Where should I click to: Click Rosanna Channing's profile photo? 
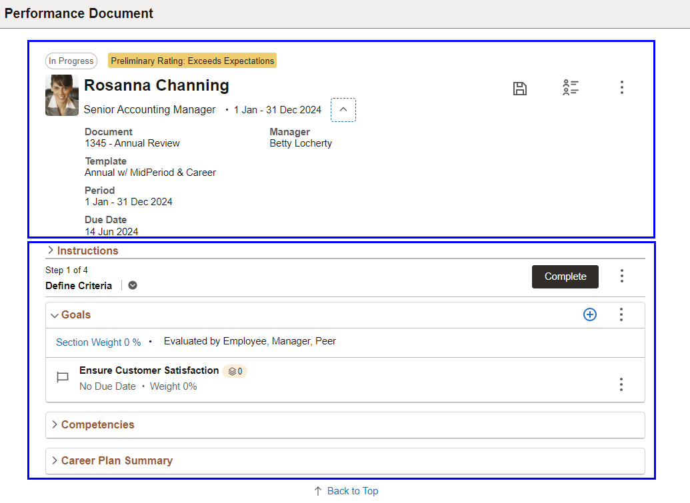point(62,95)
